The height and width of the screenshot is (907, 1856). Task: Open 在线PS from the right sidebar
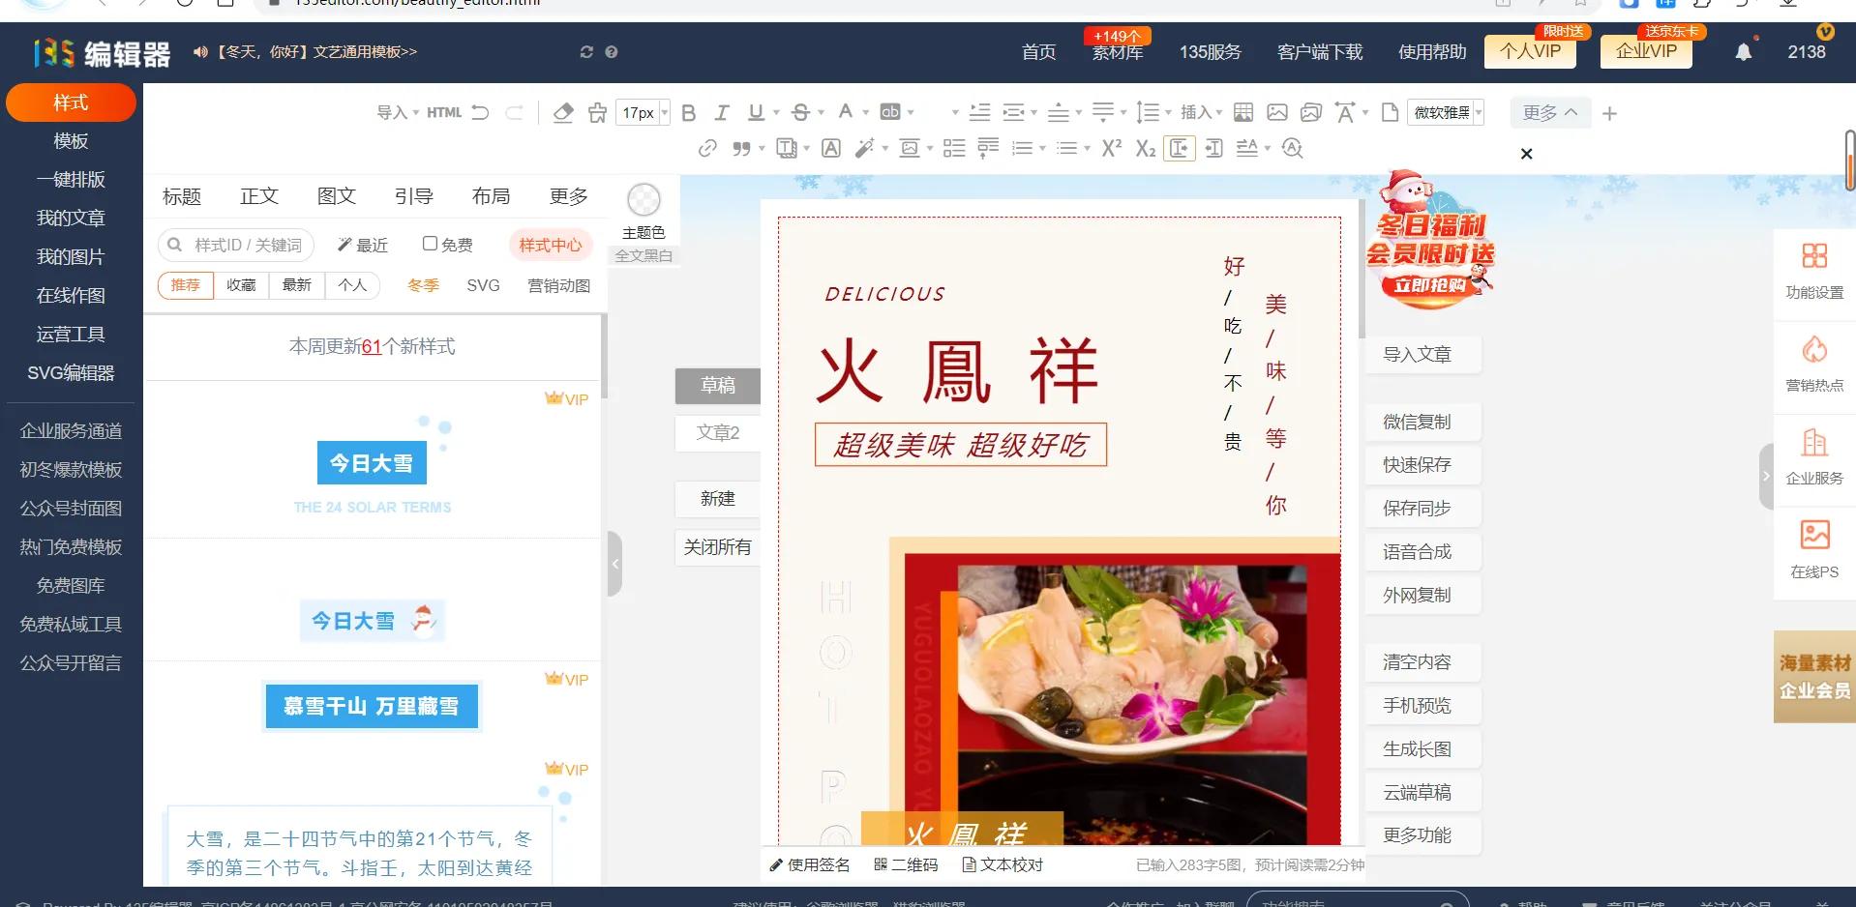(x=1813, y=551)
